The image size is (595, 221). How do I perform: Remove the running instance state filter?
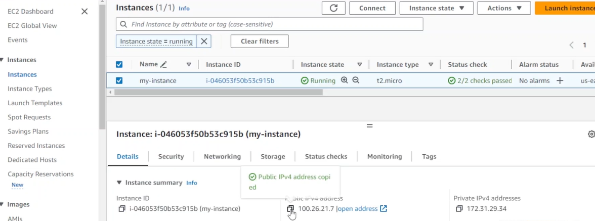pyautogui.click(x=204, y=41)
